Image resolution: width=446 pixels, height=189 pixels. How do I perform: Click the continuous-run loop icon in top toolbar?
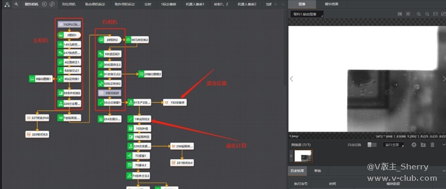[x=52, y=4]
